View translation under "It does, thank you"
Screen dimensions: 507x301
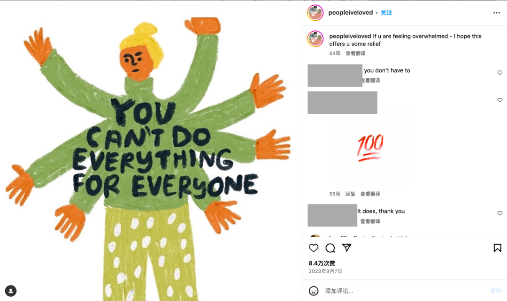[x=370, y=221]
